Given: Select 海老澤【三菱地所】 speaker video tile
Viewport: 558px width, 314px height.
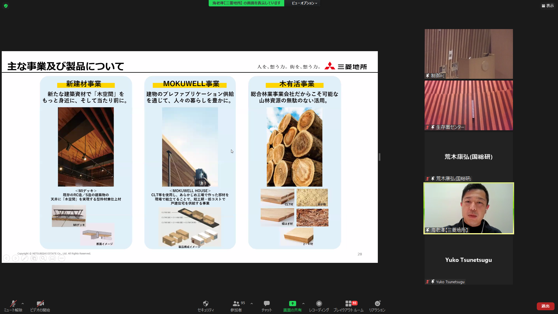Looking at the screenshot, I should 468,208.
